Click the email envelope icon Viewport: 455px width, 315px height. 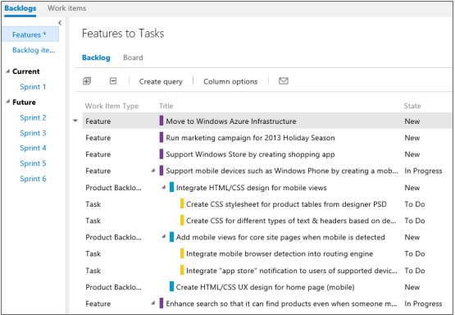(283, 81)
